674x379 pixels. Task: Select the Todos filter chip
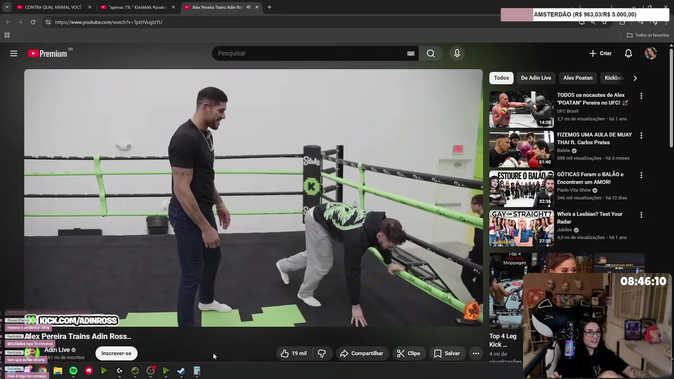501,78
